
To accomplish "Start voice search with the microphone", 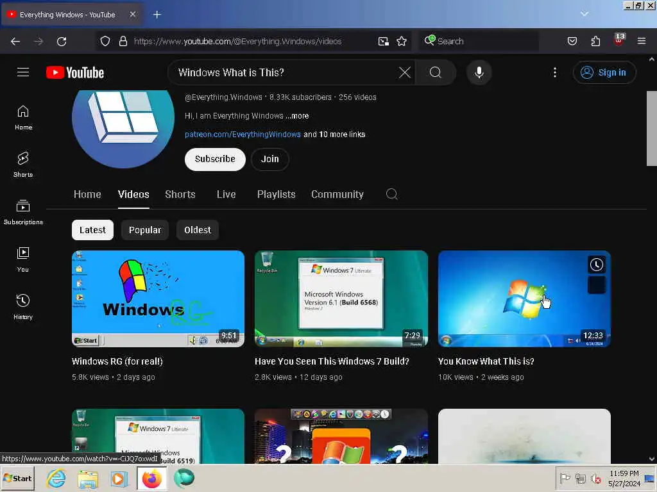I will point(479,72).
